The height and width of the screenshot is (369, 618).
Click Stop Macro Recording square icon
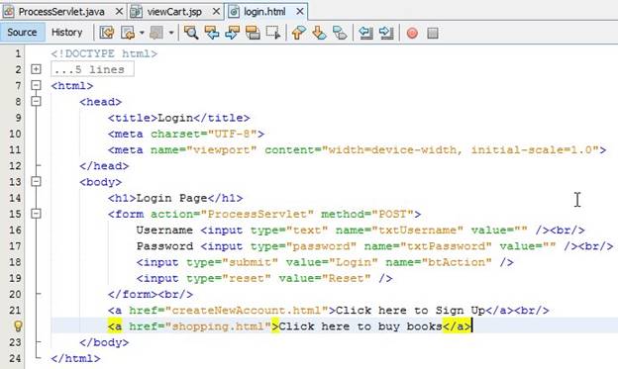[433, 33]
